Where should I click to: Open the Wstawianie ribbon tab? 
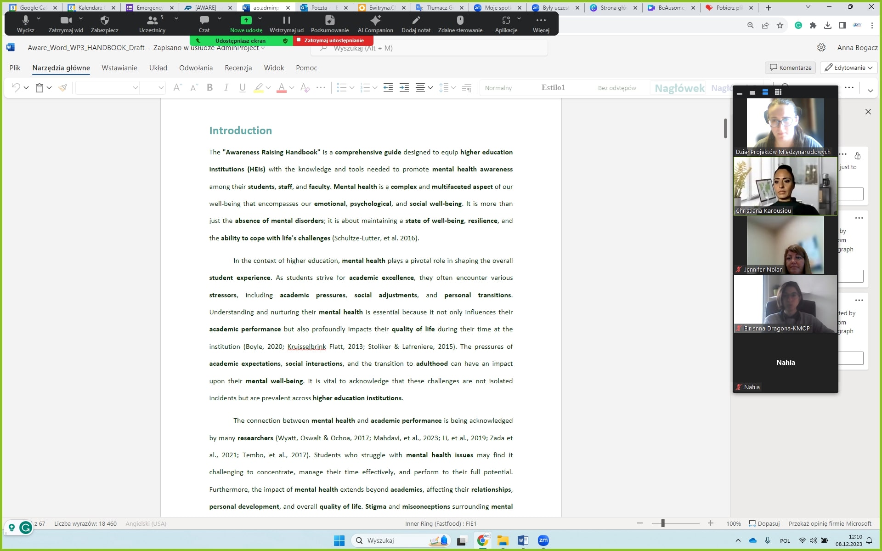pos(119,68)
